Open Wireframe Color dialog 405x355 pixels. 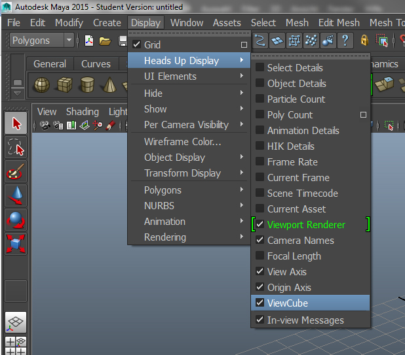click(x=182, y=141)
